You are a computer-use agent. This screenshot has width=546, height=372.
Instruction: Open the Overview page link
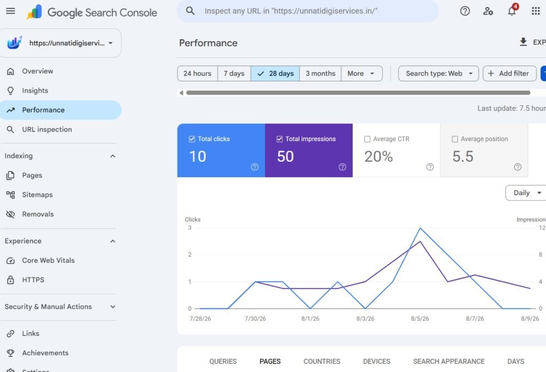[38, 71]
